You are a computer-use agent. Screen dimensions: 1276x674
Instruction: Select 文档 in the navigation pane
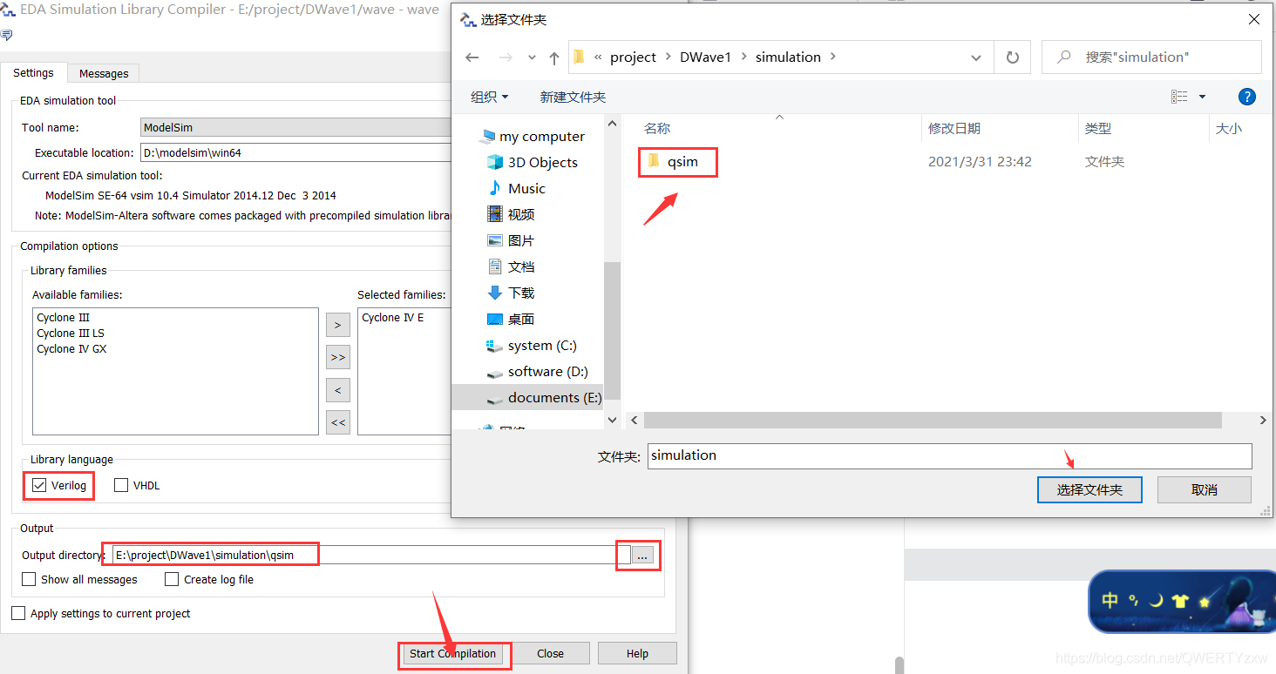click(x=511, y=267)
